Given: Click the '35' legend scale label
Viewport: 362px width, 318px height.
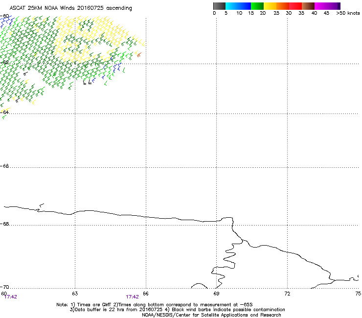Looking at the screenshot, I should [x=301, y=13].
